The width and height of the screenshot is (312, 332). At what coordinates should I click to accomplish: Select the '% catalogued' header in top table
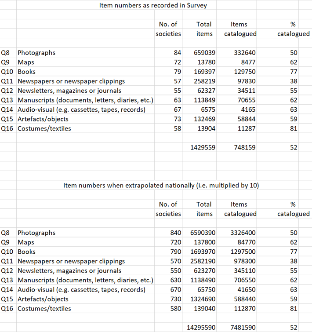click(x=294, y=29)
